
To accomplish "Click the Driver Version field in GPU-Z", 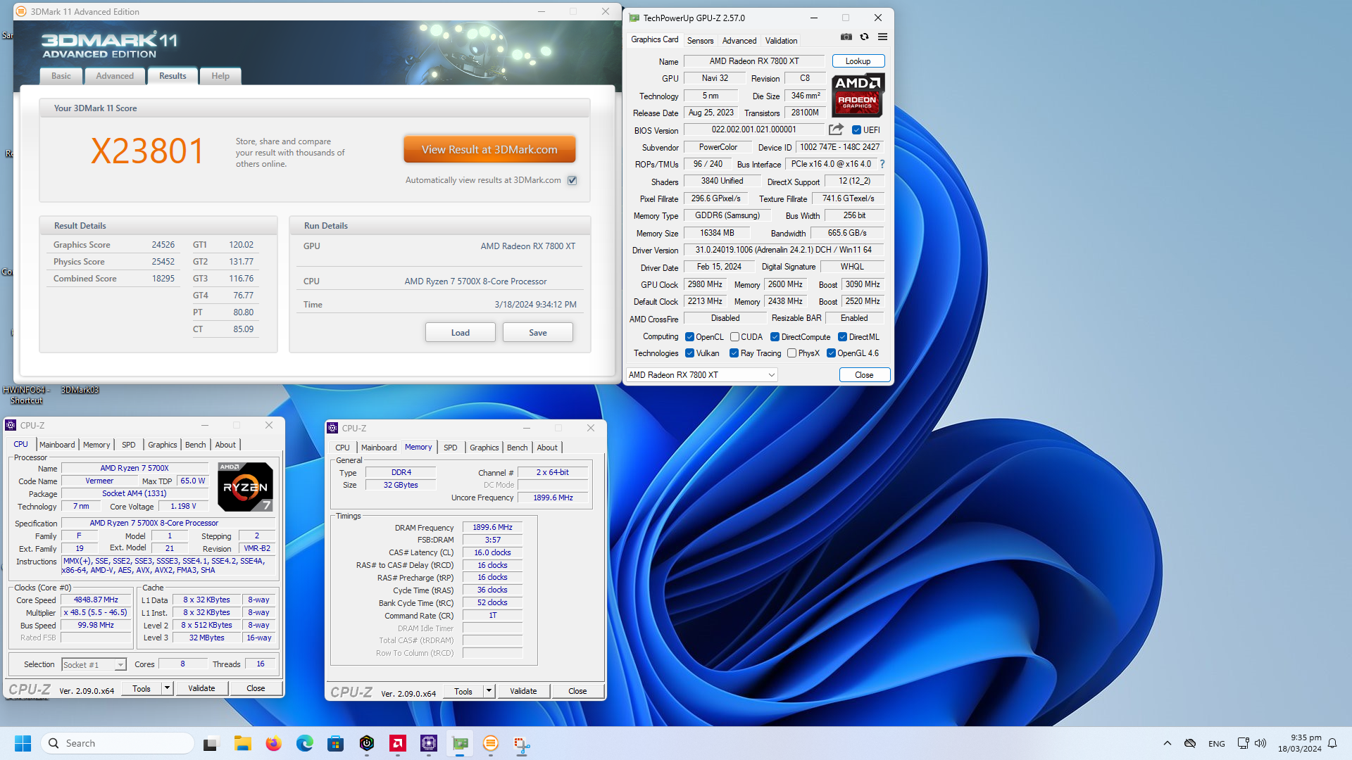I will [784, 250].
